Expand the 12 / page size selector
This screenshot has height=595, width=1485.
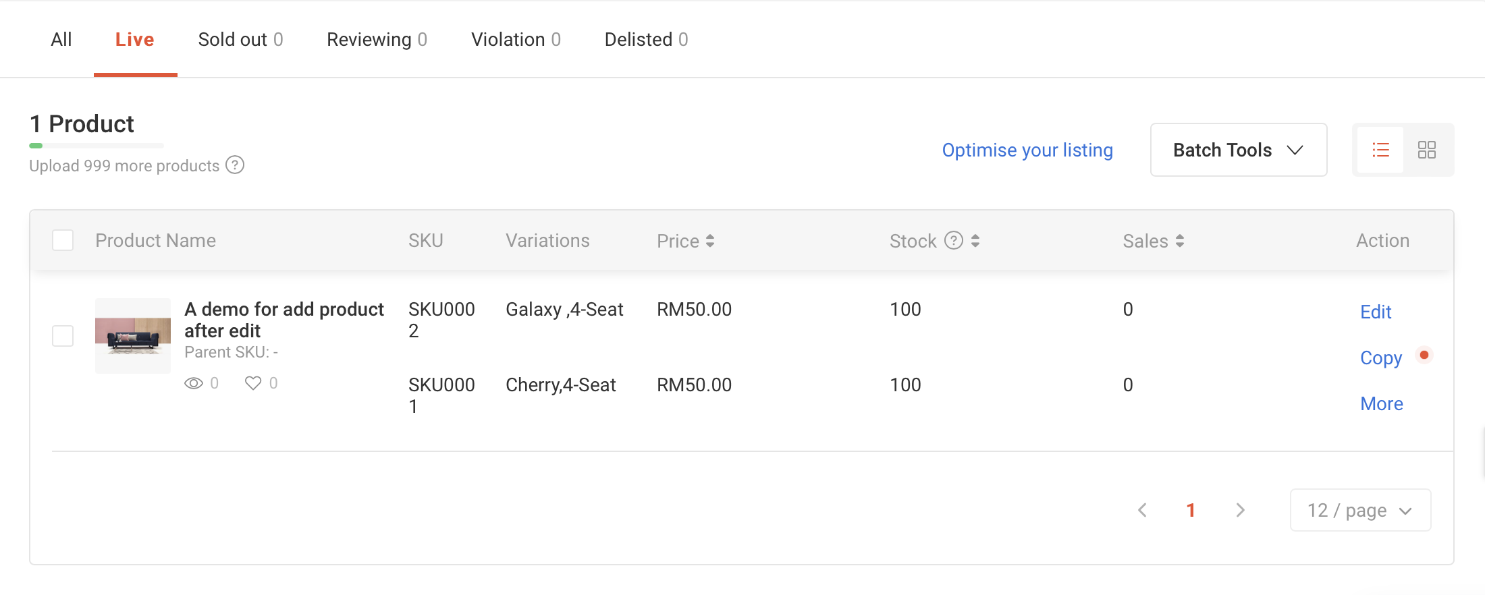click(x=1359, y=510)
